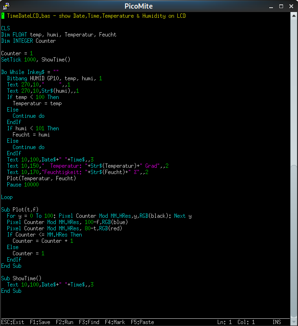
Task: Click ESC:Exit in the status bar
Action: [12, 322]
